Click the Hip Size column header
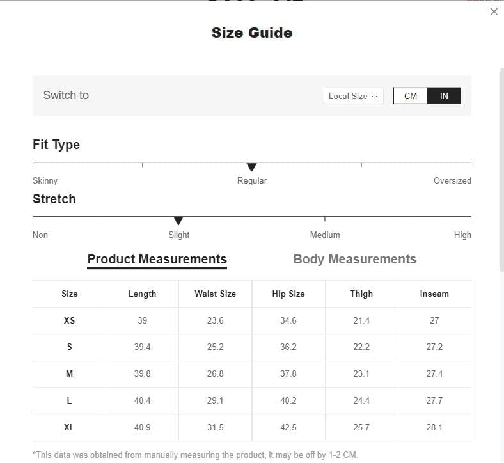 pyautogui.click(x=288, y=294)
